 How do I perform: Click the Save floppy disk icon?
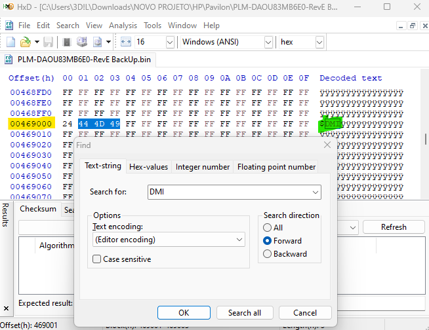point(48,42)
